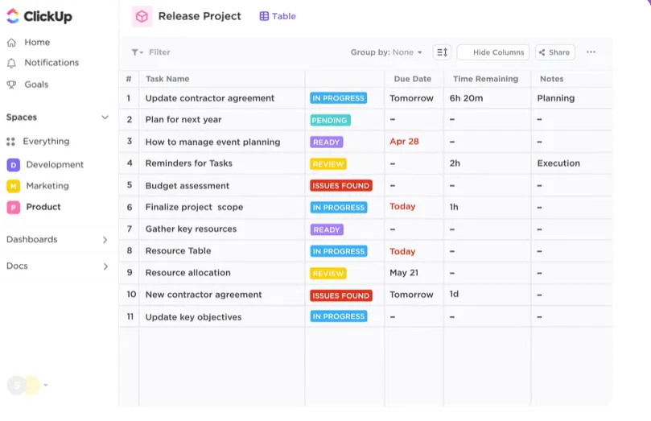Open Home via the house icon
This screenshot has width=651, height=421.
pyautogui.click(x=11, y=43)
